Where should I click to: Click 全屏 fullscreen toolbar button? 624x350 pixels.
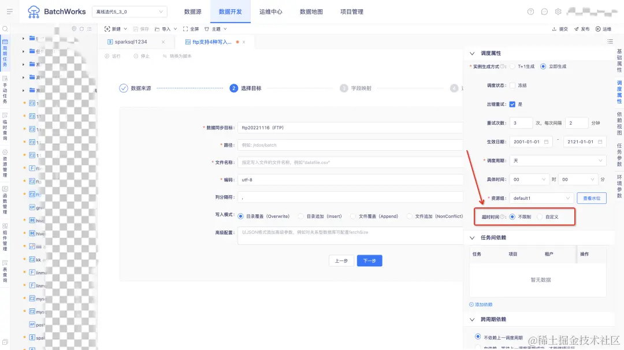tap(191, 29)
